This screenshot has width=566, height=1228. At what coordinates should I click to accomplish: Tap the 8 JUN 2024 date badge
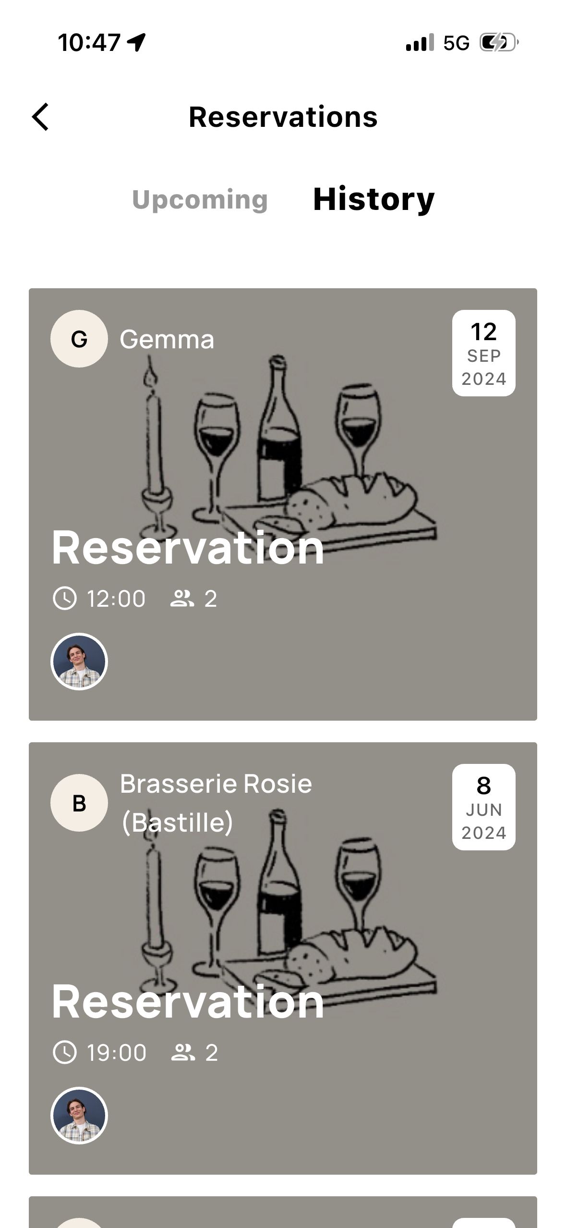[483, 807]
